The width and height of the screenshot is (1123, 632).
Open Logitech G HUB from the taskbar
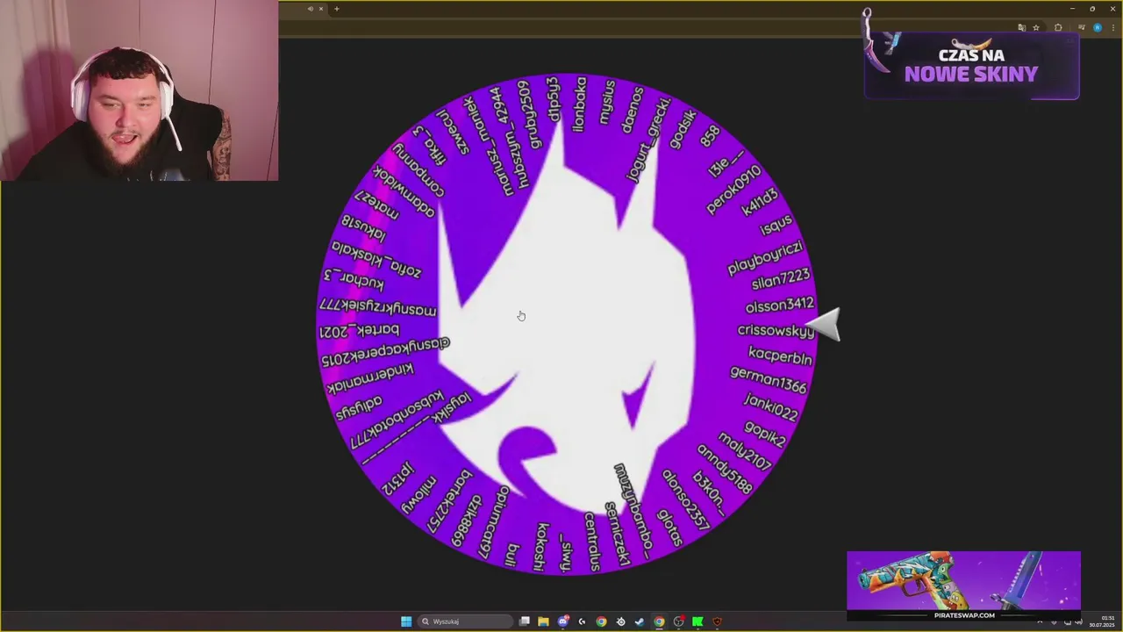(582, 621)
